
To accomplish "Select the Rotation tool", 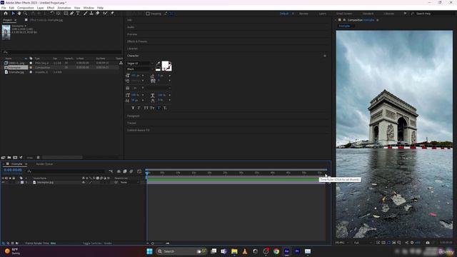I will pos(52,14).
